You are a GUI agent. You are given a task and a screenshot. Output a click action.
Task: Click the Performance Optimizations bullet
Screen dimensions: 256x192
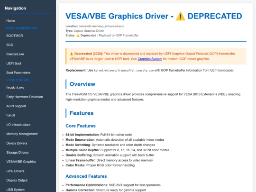tap(113, 185)
